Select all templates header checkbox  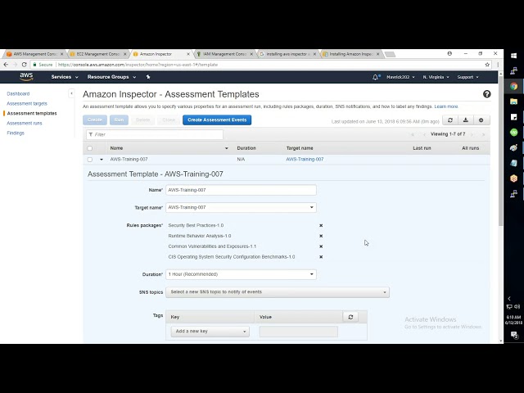pyautogui.click(x=89, y=148)
